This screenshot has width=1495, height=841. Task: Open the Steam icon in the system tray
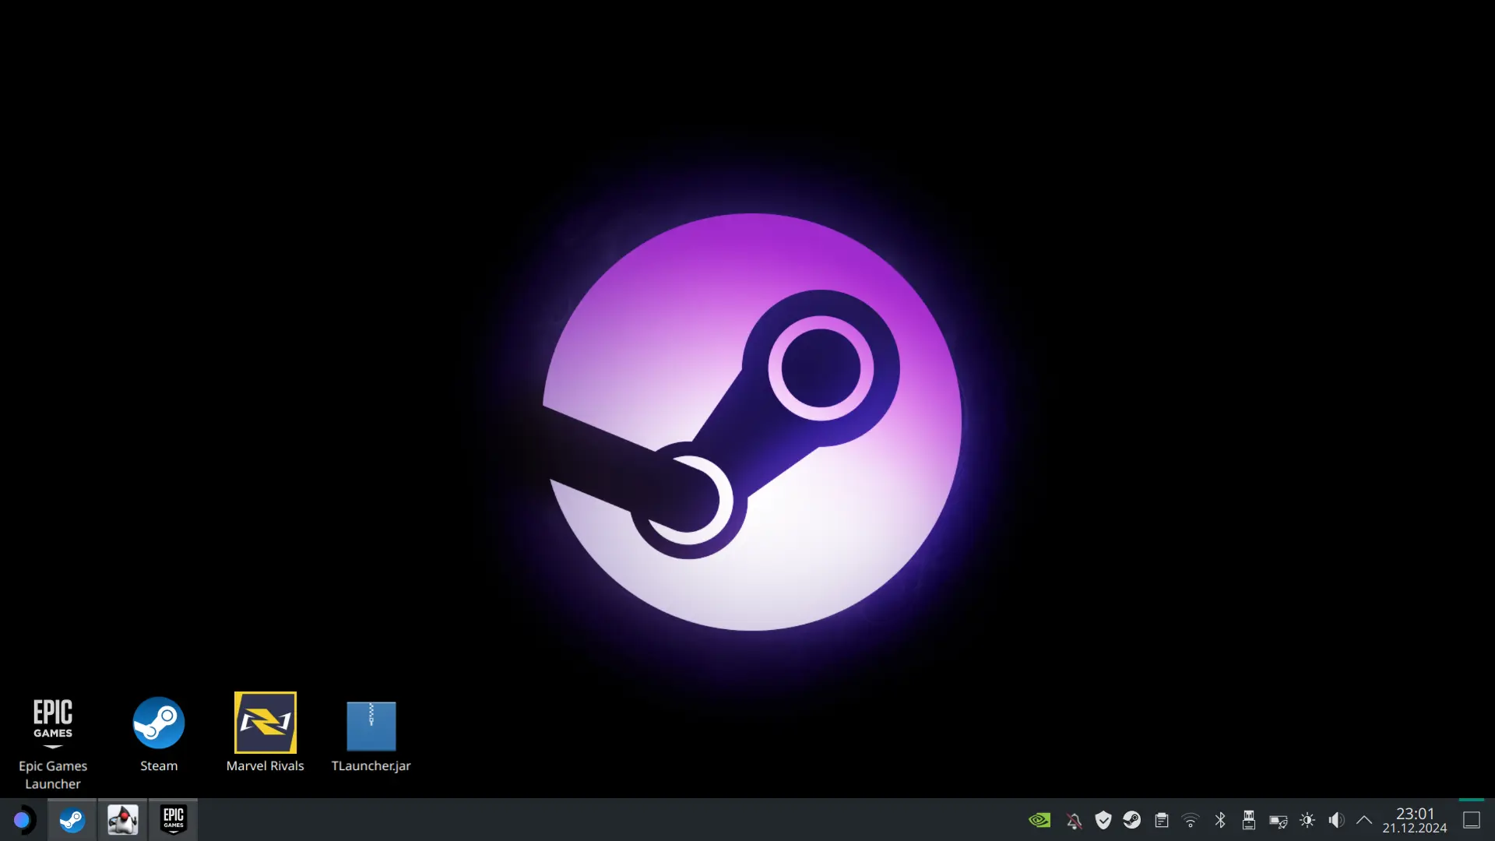(x=1132, y=820)
